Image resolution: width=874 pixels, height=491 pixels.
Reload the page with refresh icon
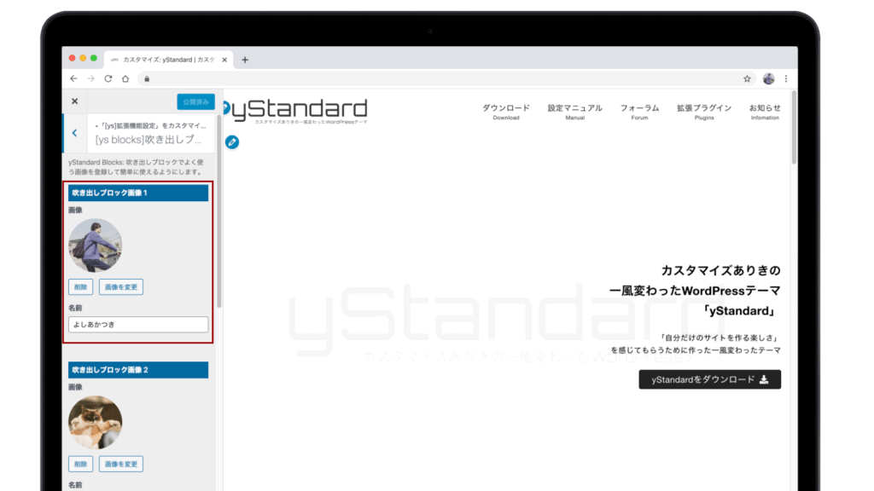coord(108,79)
